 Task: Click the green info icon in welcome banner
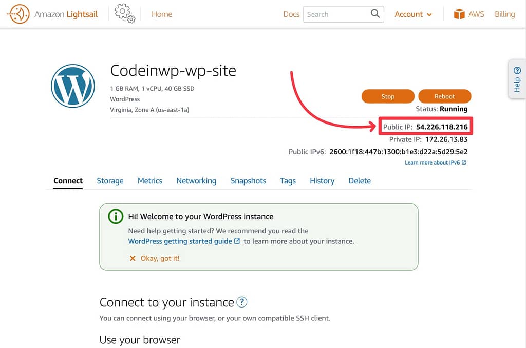[116, 216]
